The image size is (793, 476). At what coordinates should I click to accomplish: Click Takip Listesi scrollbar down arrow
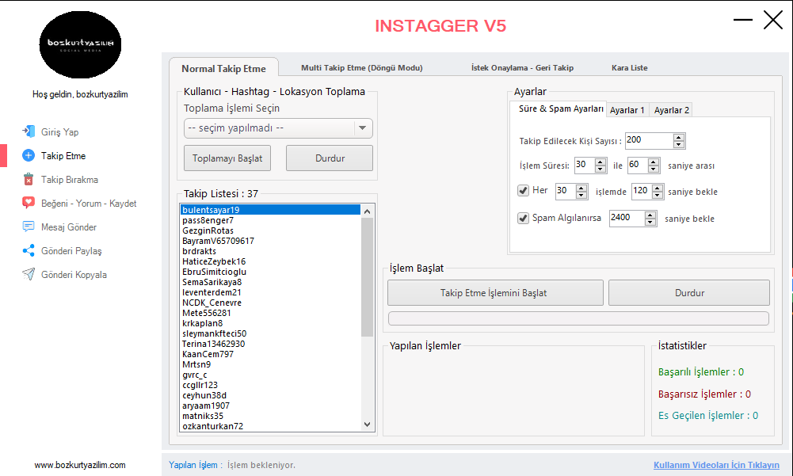[x=367, y=425]
